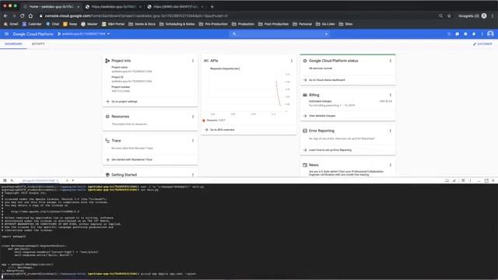The height and width of the screenshot is (280, 498).
Task: Bookmark this page with the star icon
Action: (449, 16)
